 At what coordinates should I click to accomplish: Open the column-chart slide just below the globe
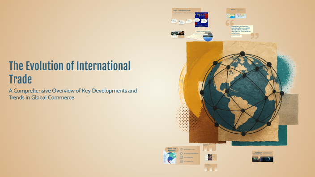point(209,147)
